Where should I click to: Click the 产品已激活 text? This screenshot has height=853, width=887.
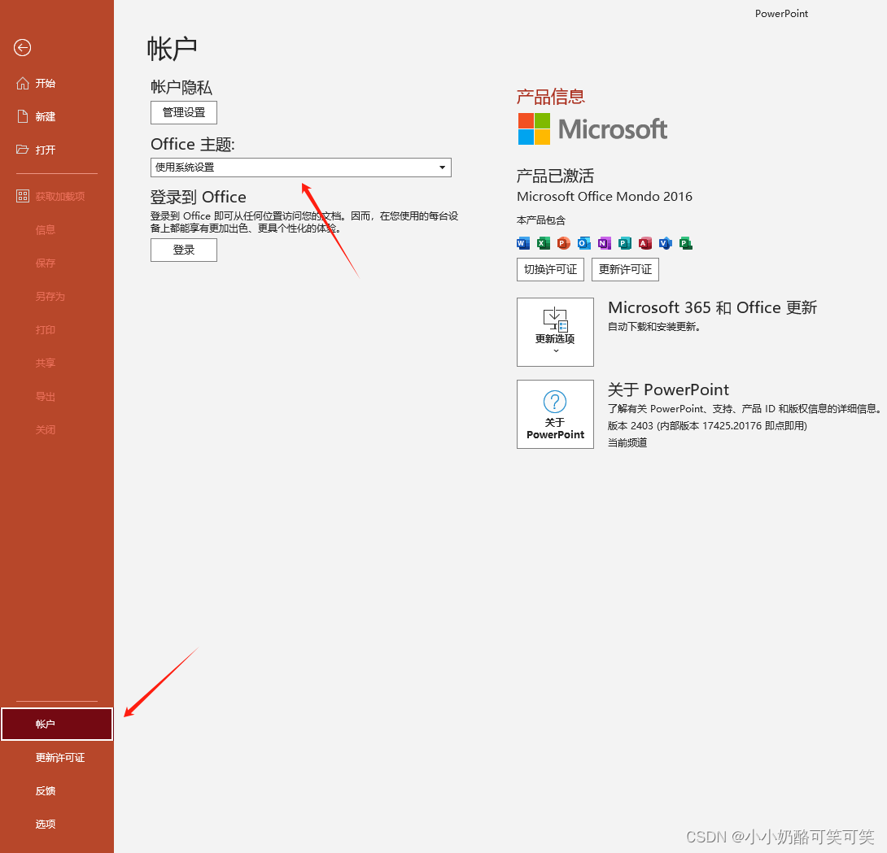click(555, 176)
